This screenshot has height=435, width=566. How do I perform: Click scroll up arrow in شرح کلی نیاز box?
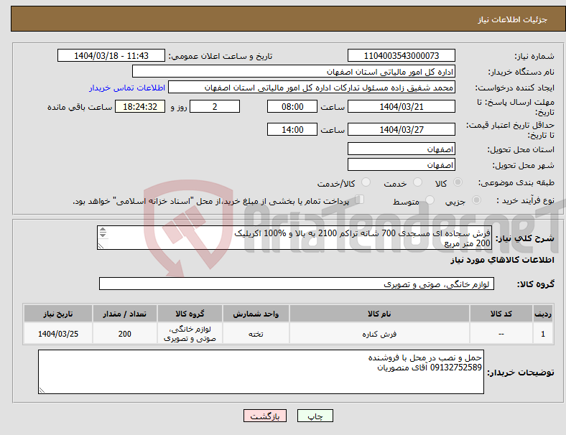[x=103, y=230]
